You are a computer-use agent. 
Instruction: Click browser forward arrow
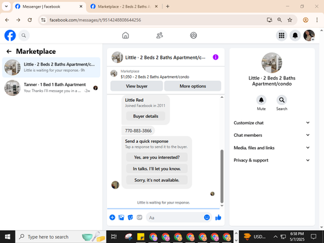point(18,20)
